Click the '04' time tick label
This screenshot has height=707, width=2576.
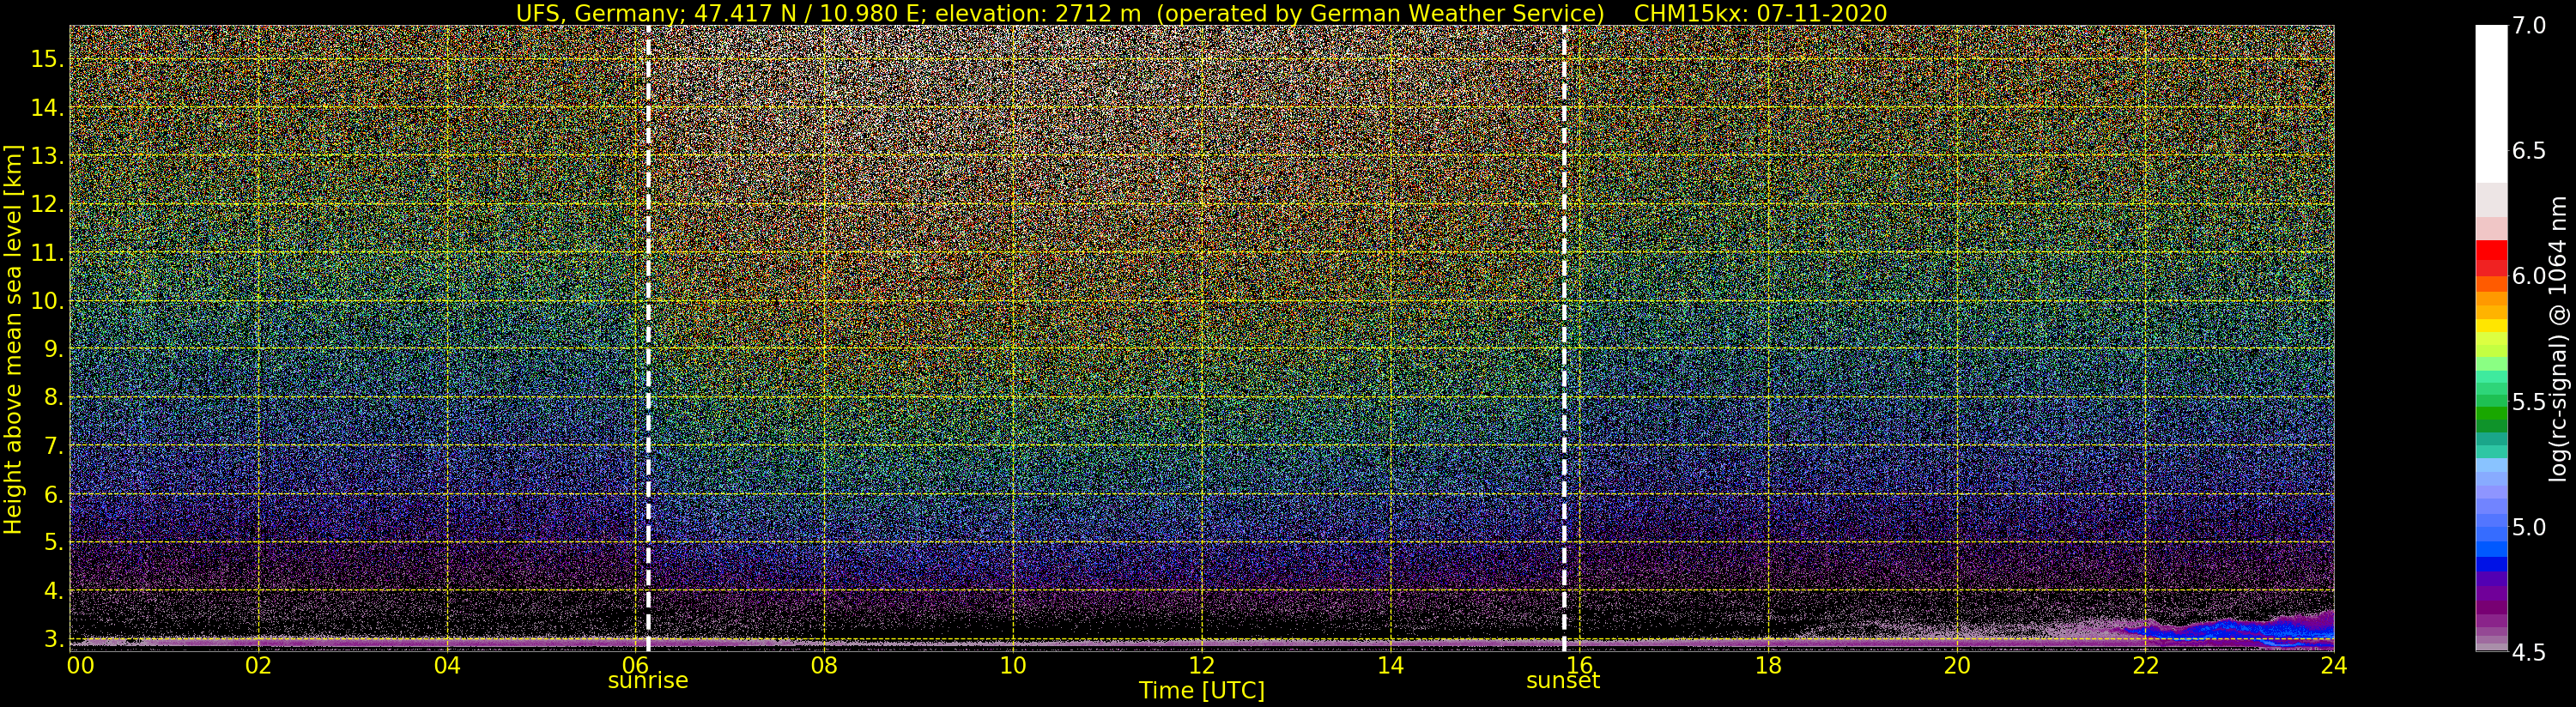447,665
